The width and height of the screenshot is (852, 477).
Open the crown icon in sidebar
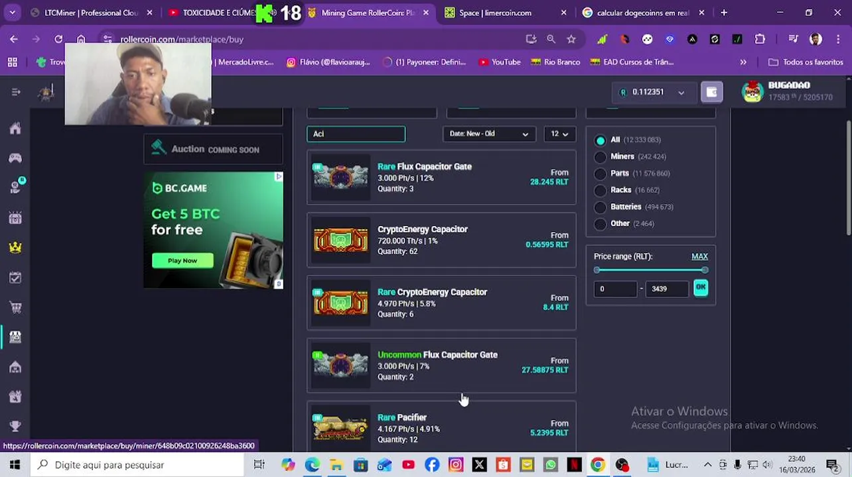(x=15, y=247)
